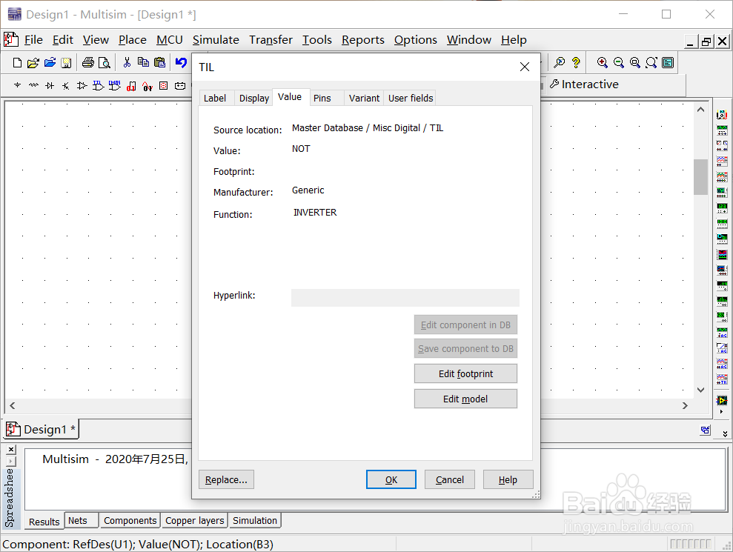Open the Reports menu
Image resolution: width=733 pixels, height=552 pixels.
(362, 40)
